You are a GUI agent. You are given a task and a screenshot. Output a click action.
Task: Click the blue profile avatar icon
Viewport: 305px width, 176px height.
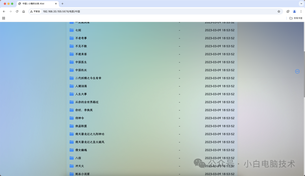pos(294,11)
